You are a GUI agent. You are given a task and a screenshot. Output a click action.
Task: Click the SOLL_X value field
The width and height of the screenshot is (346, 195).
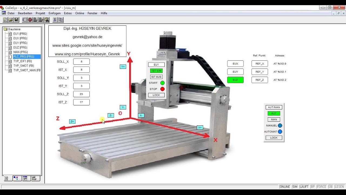pos(81,61)
